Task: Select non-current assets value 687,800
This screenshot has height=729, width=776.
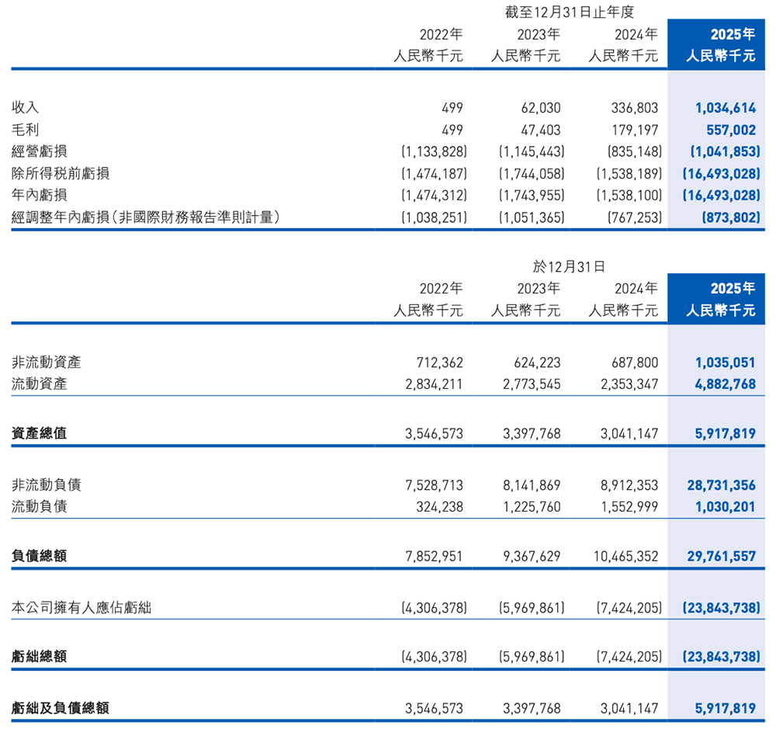Action: click(635, 363)
